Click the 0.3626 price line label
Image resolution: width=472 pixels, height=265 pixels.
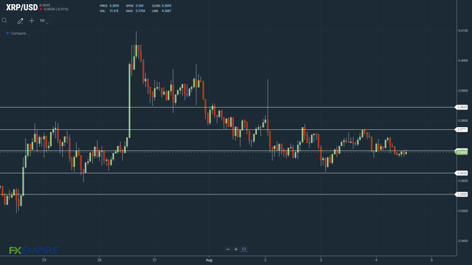click(462, 173)
